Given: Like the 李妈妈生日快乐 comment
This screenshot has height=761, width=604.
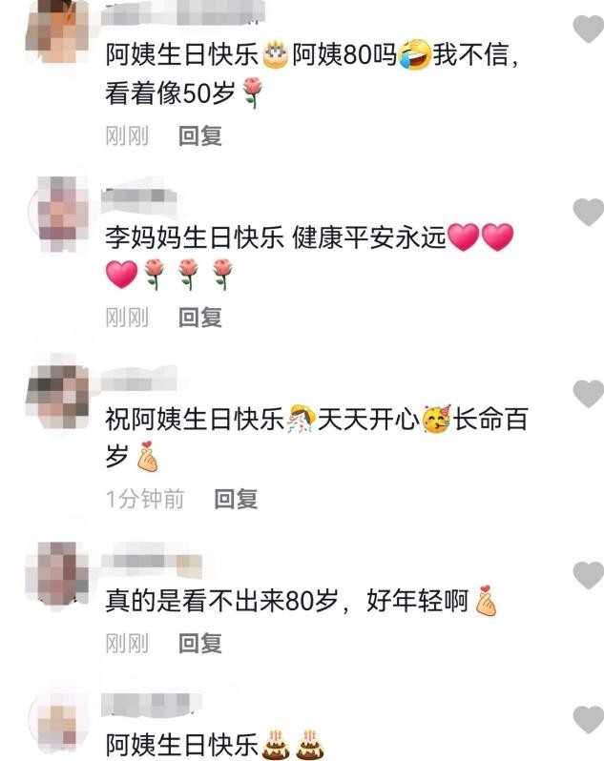Looking at the screenshot, I should tap(589, 212).
